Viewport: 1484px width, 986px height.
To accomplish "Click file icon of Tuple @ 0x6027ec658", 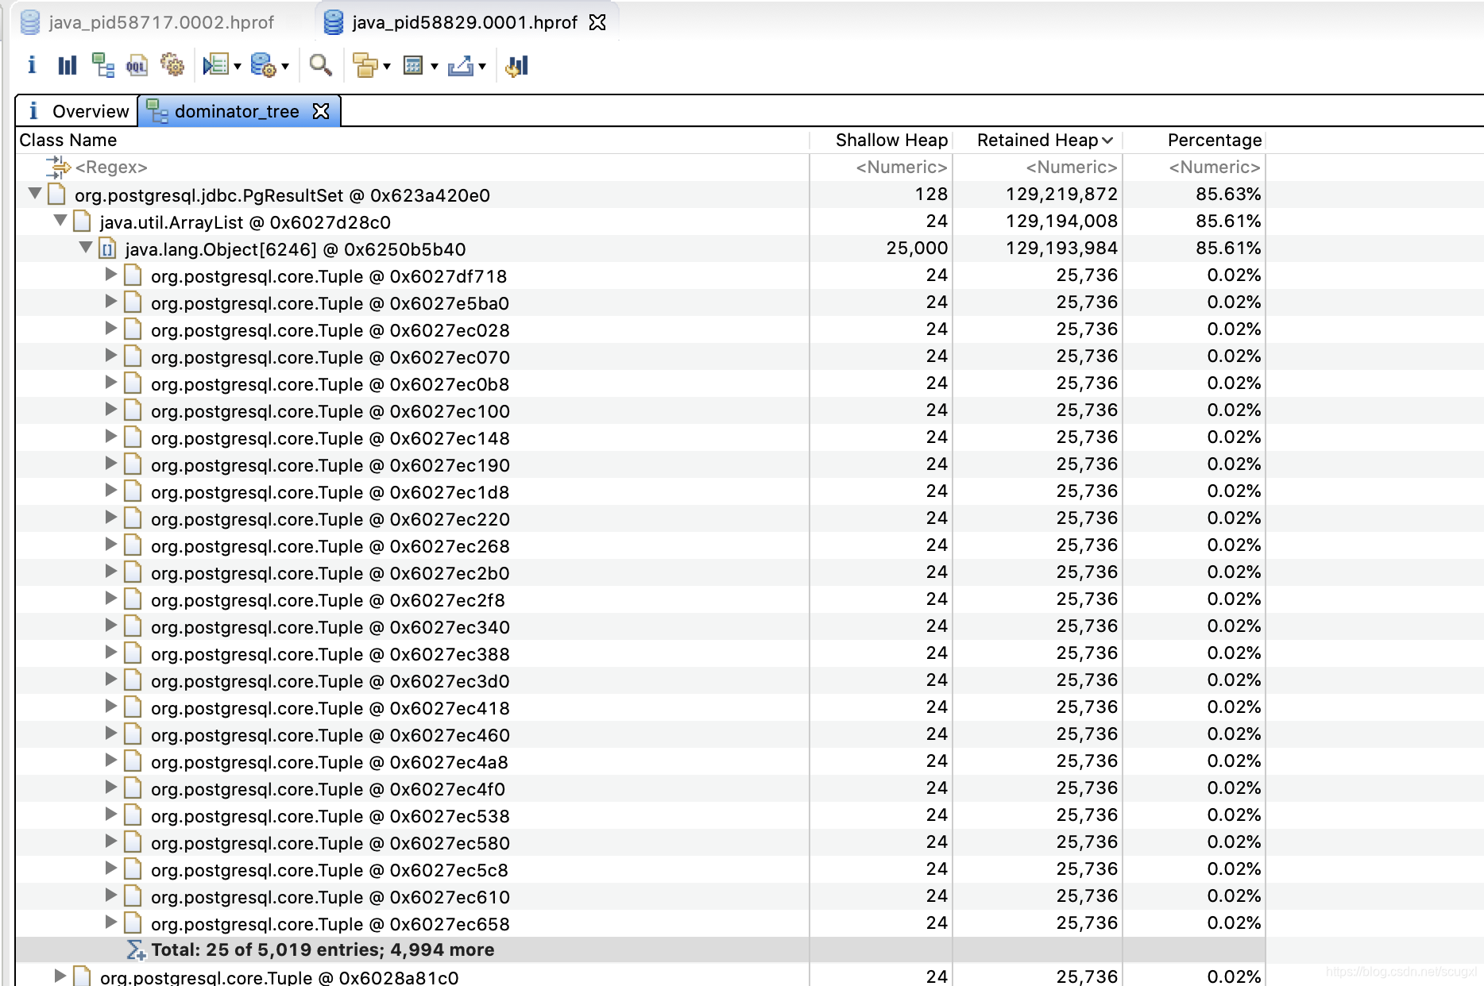I will pos(133,923).
